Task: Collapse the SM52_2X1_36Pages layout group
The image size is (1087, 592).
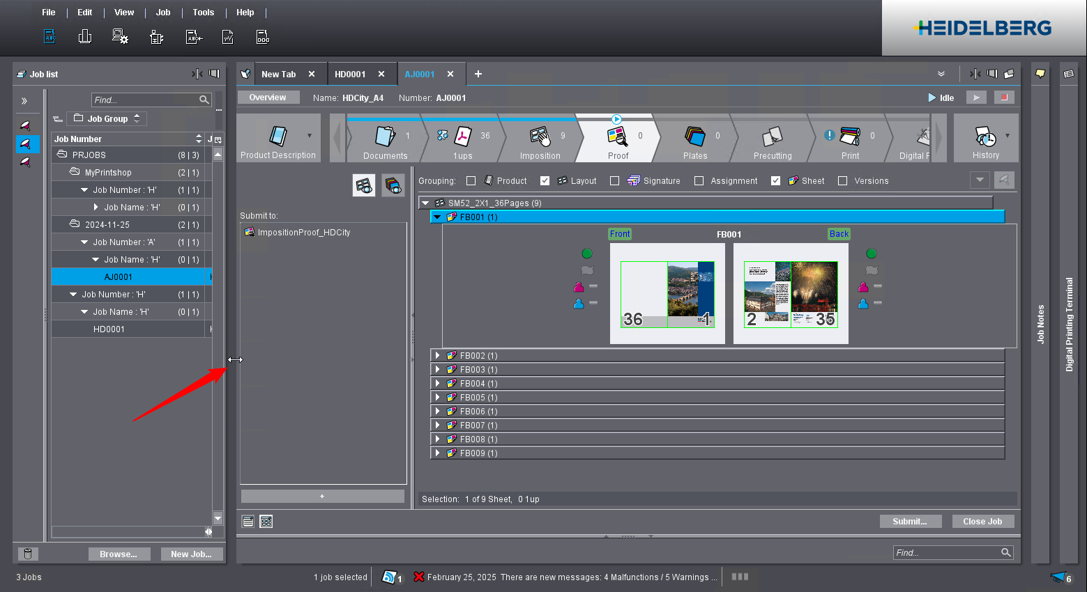Action: pyautogui.click(x=425, y=203)
